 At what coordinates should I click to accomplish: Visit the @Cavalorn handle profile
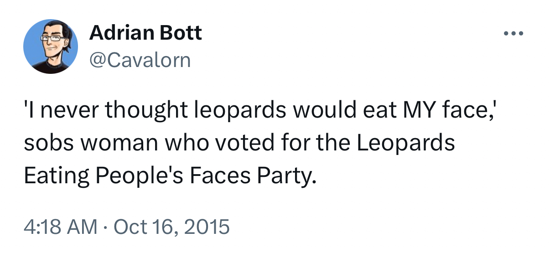(140, 60)
